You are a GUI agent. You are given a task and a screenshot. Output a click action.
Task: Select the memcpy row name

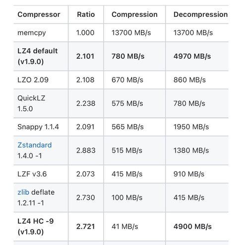tap(32, 33)
